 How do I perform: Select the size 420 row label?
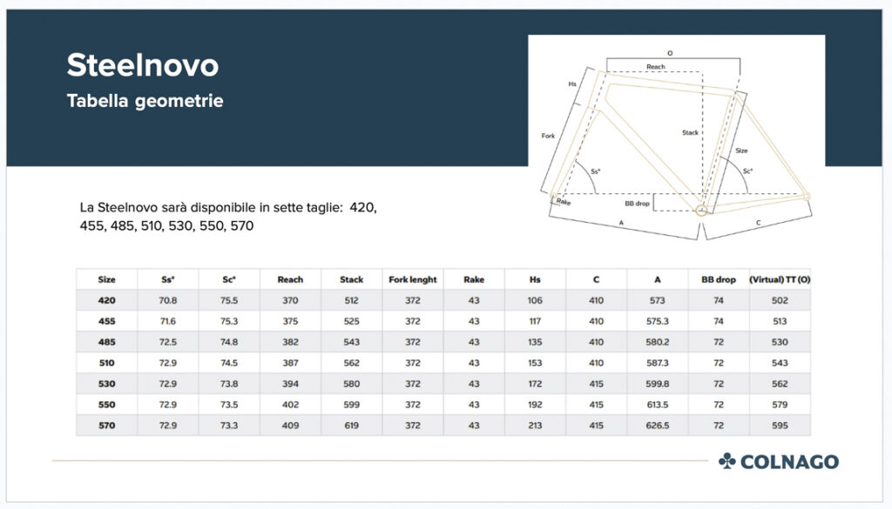[106, 300]
